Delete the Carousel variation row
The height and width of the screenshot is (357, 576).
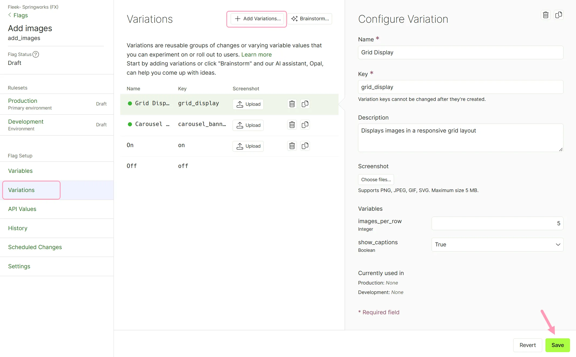[292, 125]
